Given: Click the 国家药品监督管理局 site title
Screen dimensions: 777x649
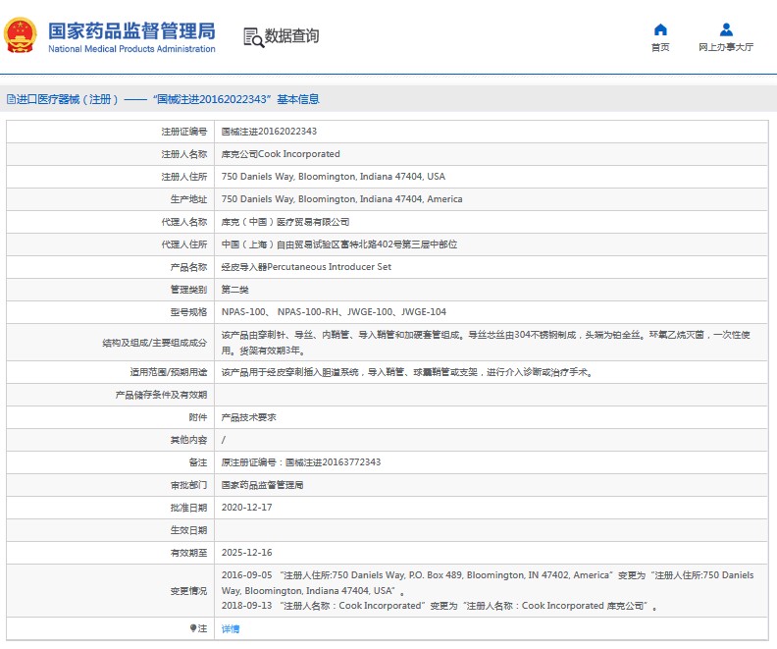Looking at the screenshot, I should pos(131,30).
